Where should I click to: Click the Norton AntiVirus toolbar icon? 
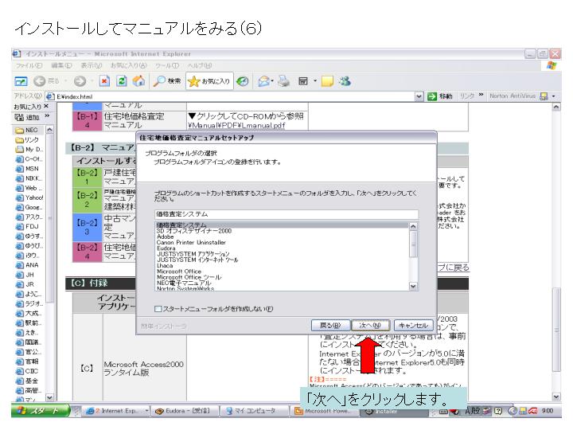click(x=544, y=96)
